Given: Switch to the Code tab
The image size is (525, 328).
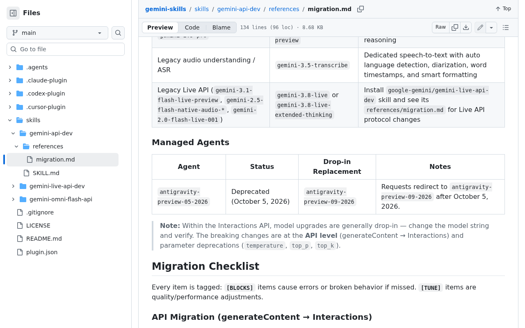Looking at the screenshot, I should 192,27.
